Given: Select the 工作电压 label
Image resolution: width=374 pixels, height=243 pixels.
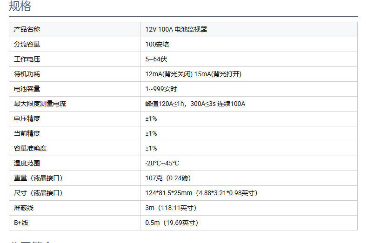Looking at the screenshot, I should pos(27,59).
